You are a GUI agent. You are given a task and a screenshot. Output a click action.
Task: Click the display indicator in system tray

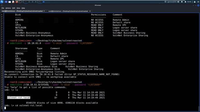[165, 2]
